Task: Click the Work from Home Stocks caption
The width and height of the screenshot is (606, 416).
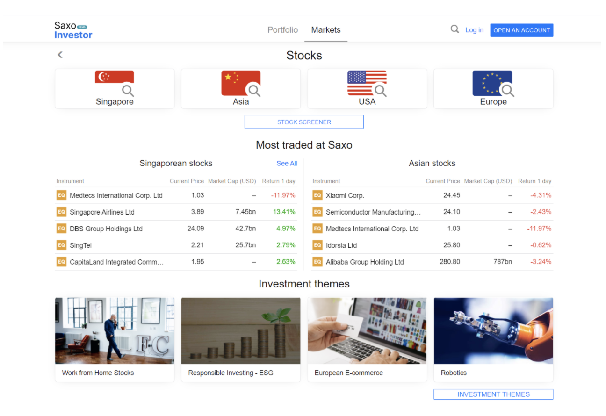Action: 98,373
